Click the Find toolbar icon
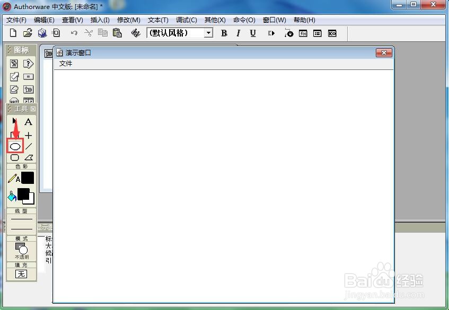The width and height of the screenshot is (449, 310). click(x=136, y=33)
